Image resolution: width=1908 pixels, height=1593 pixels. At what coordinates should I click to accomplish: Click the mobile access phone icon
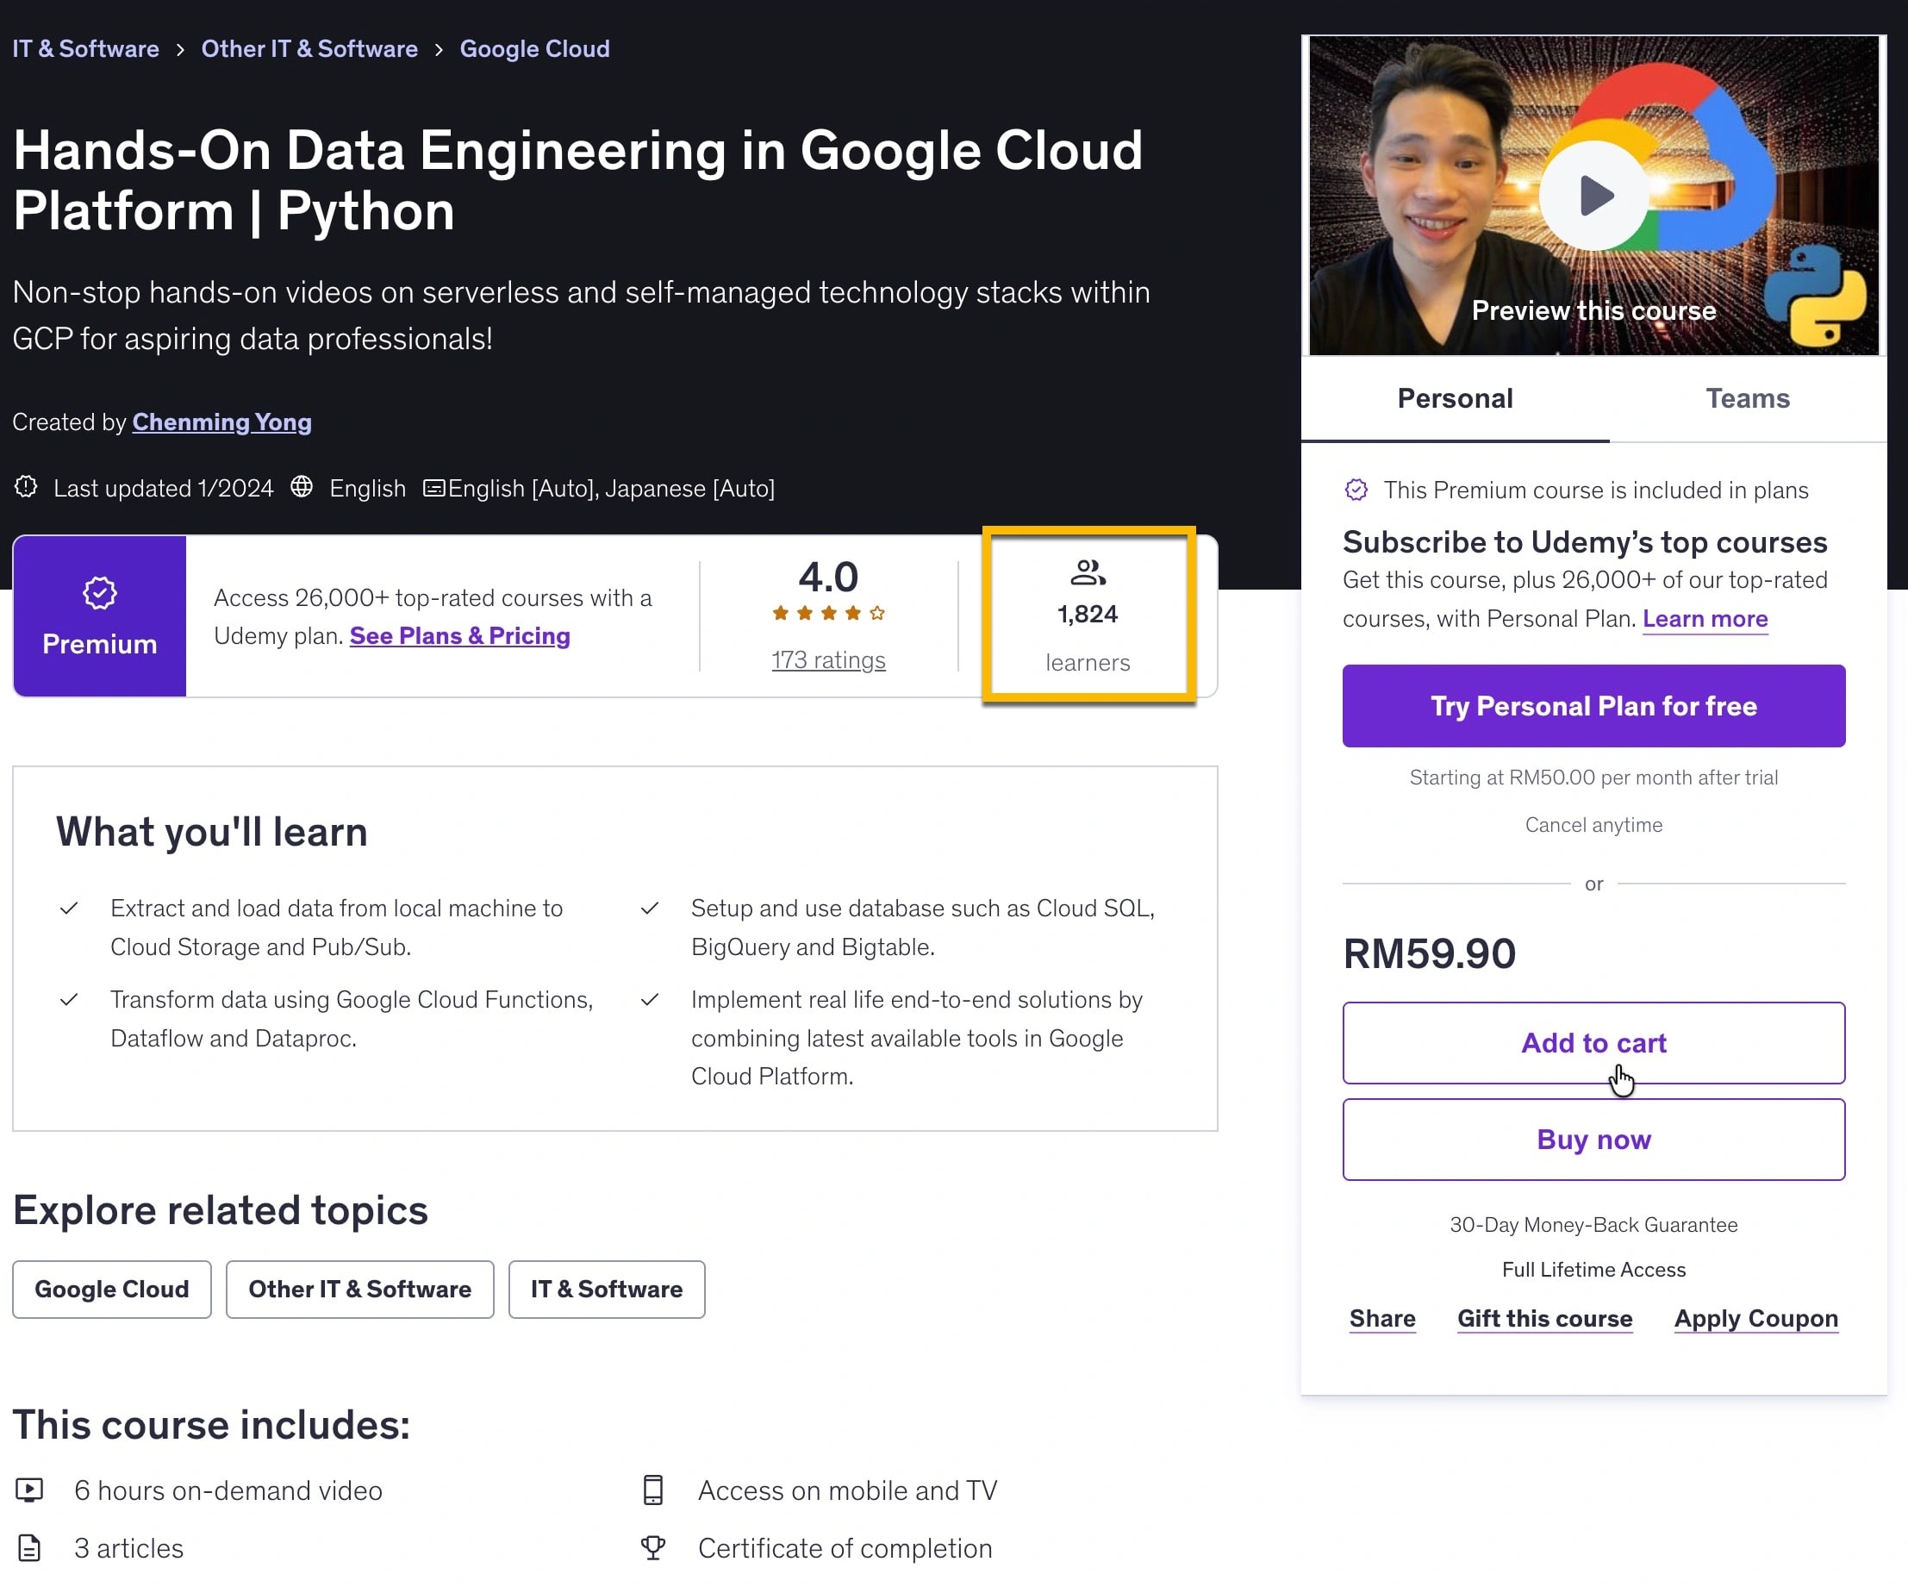pyautogui.click(x=653, y=1490)
